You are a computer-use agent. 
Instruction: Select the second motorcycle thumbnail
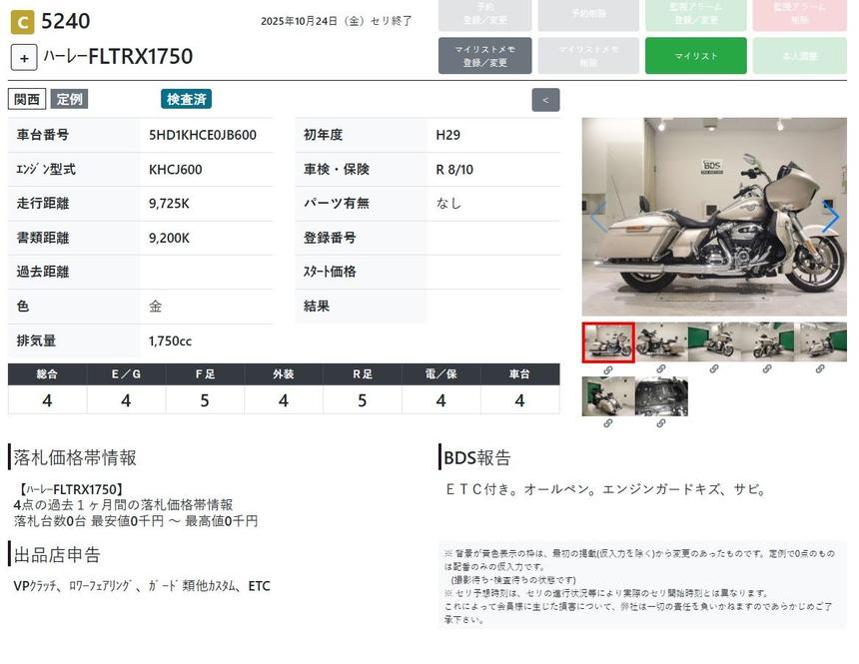(x=661, y=342)
